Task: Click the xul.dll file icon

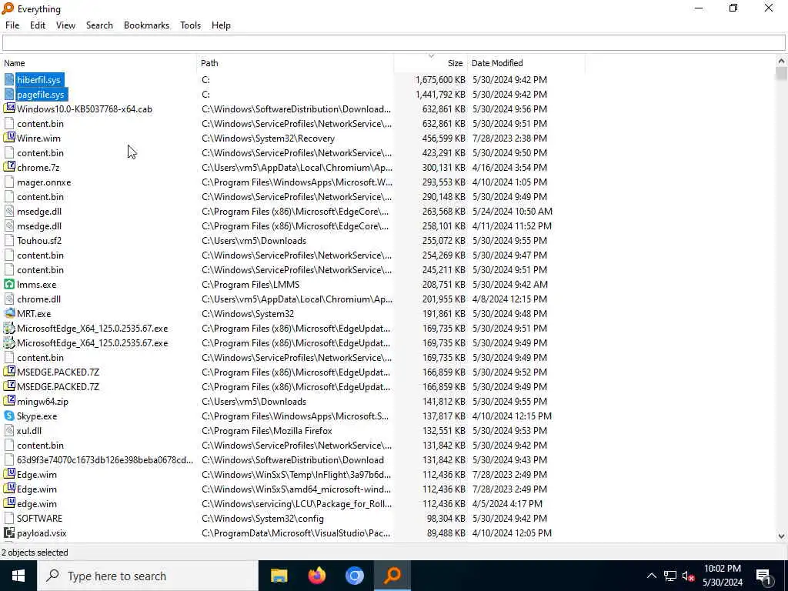Action: tap(9, 430)
